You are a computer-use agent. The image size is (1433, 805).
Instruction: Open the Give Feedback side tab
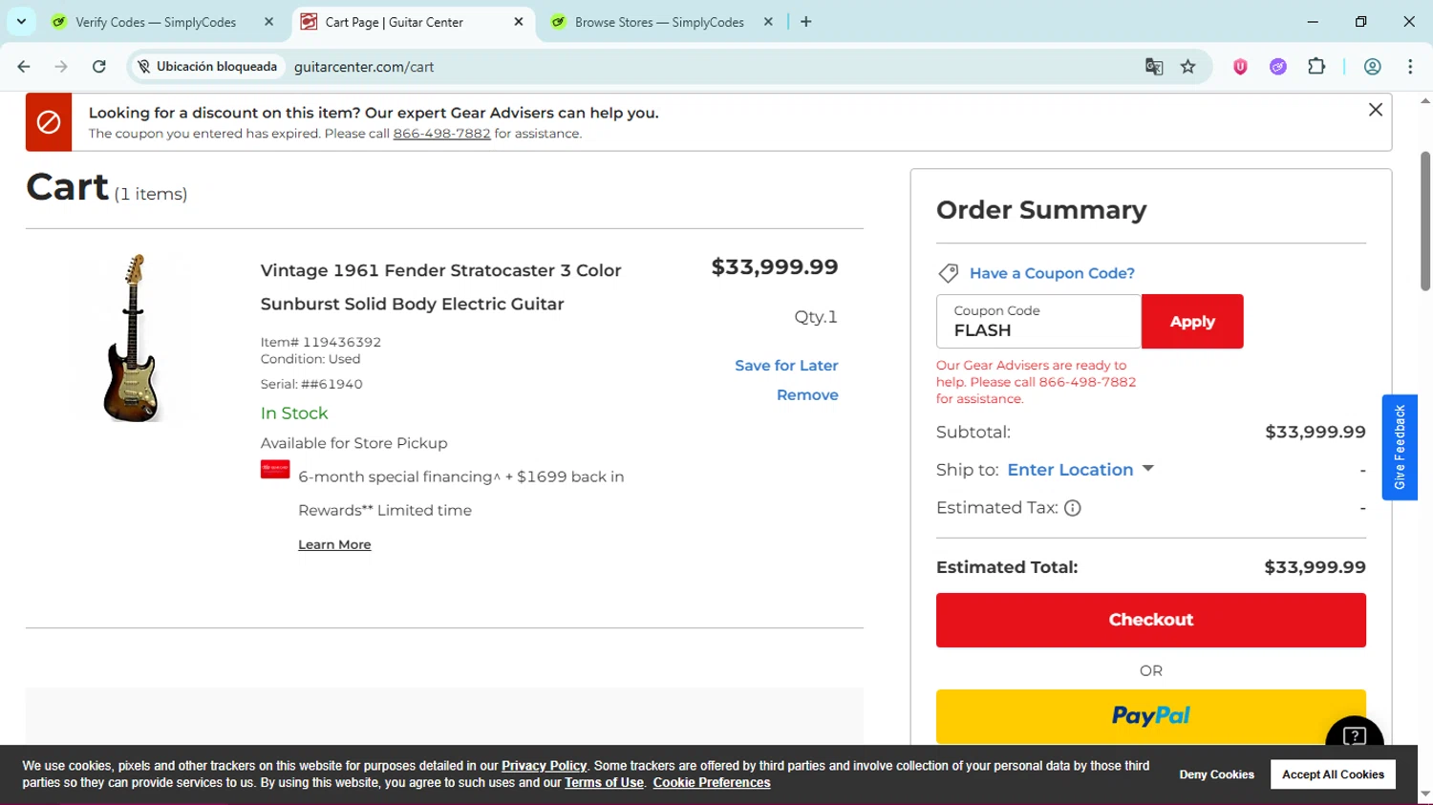pos(1400,447)
